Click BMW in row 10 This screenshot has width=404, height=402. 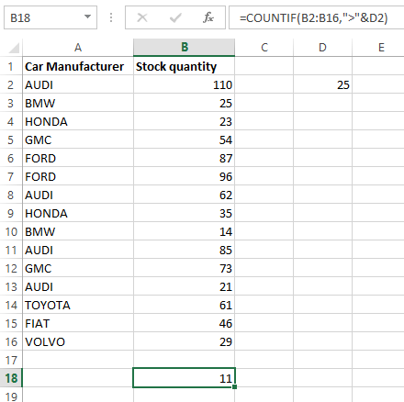(78, 231)
